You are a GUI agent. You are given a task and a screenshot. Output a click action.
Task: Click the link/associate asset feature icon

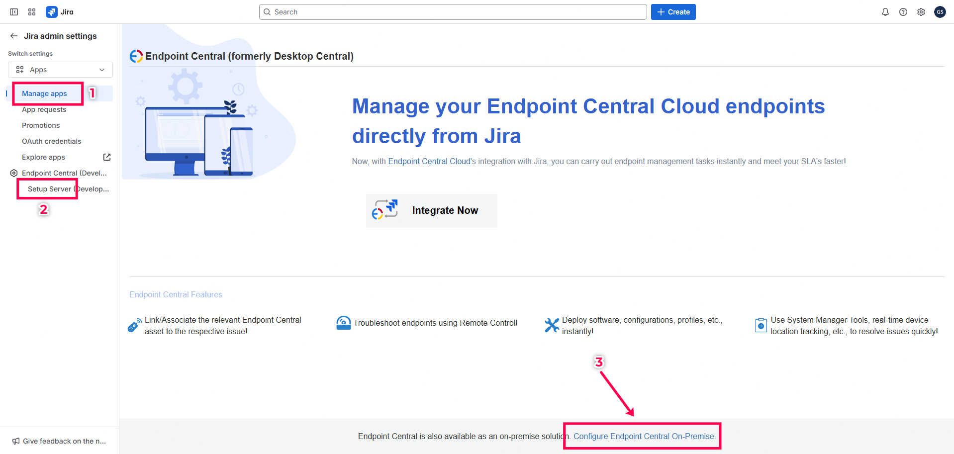tap(135, 325)
